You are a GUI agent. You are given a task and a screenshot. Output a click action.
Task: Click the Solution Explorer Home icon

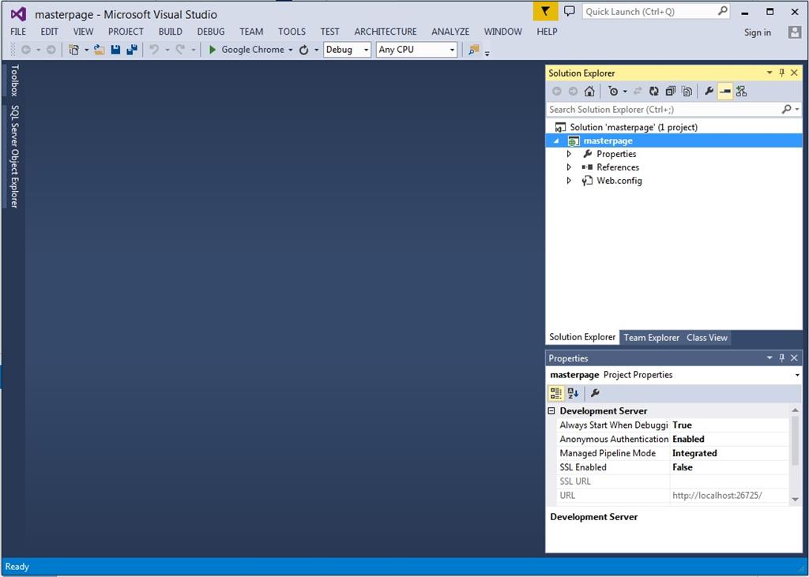(x=589, y=92)
